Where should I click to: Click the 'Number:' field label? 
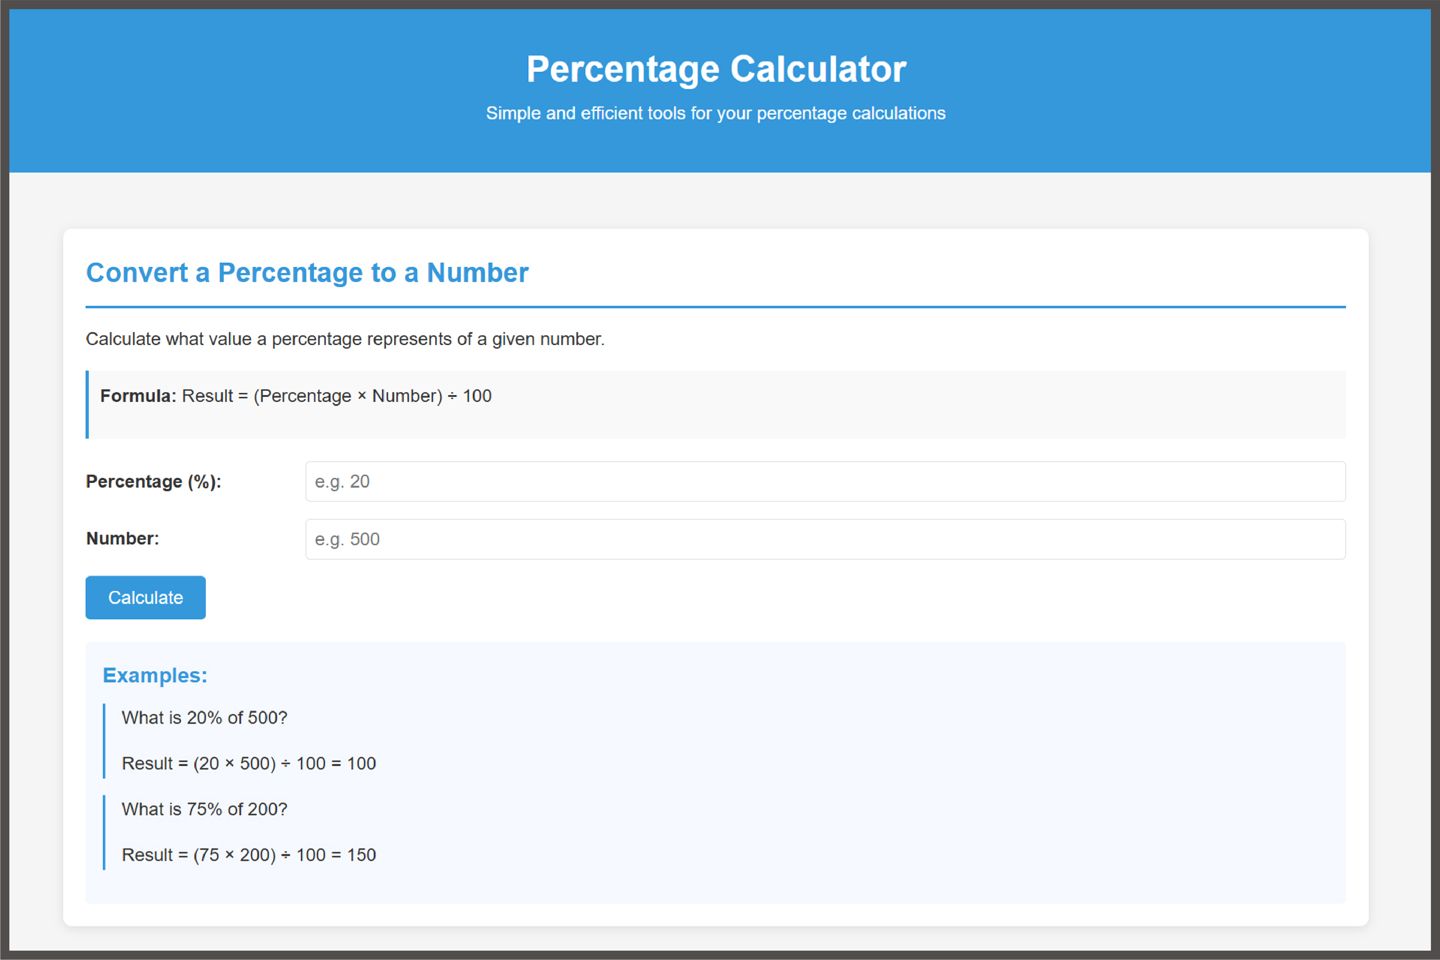coord(122,538)
